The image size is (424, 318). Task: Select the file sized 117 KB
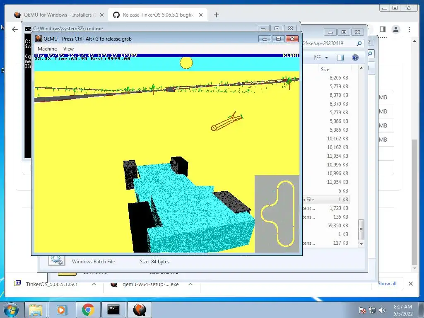[x=340, y=243]
